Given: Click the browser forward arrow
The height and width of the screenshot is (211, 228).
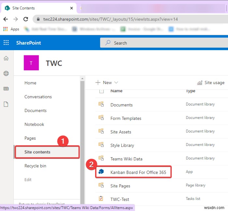Looking at the screenshot, I should coord(16,19).
